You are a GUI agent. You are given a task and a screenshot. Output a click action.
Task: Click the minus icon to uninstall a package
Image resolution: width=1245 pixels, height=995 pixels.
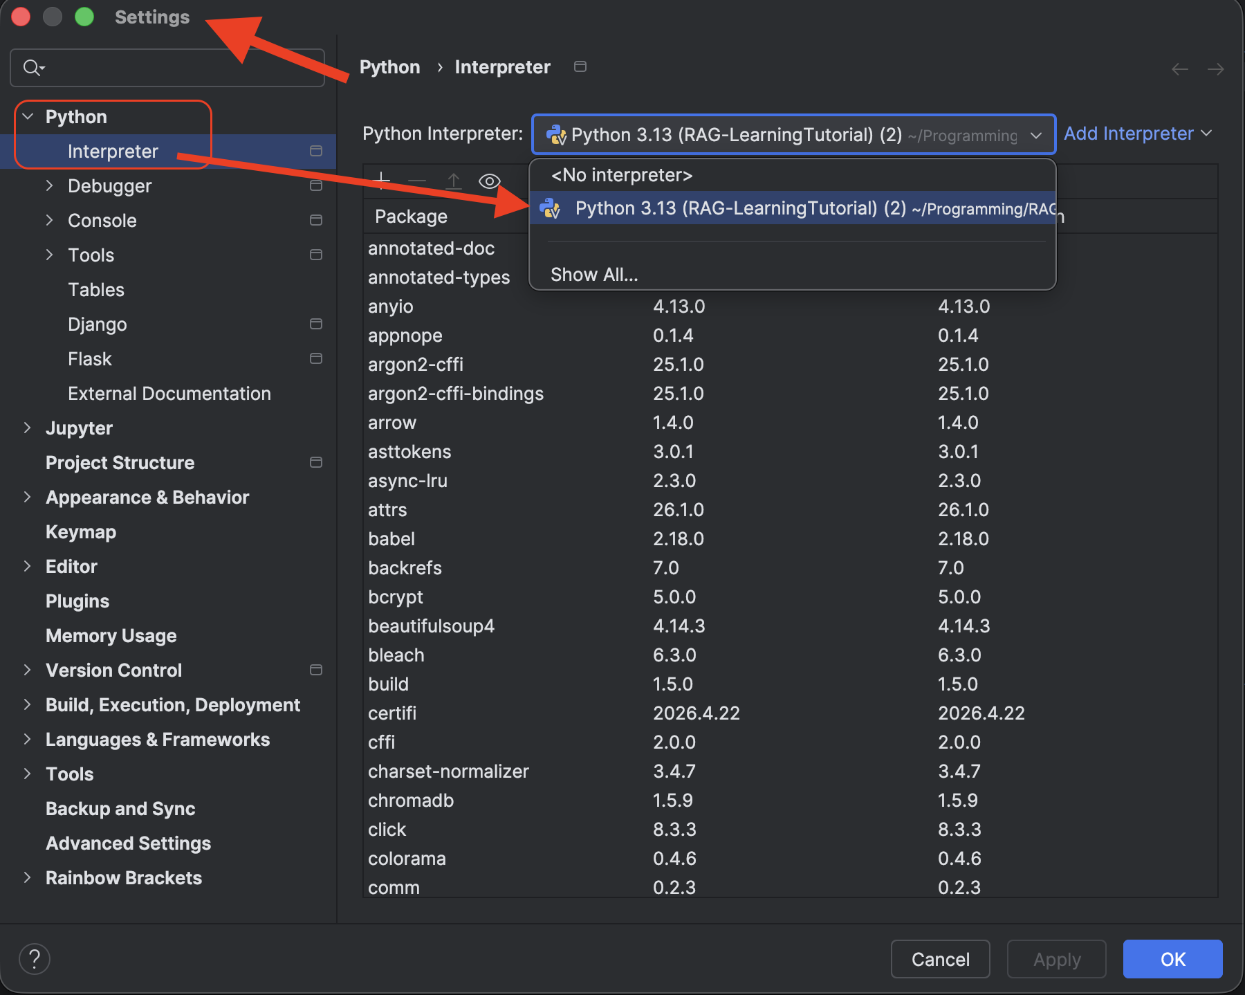[x=417, y=181]
